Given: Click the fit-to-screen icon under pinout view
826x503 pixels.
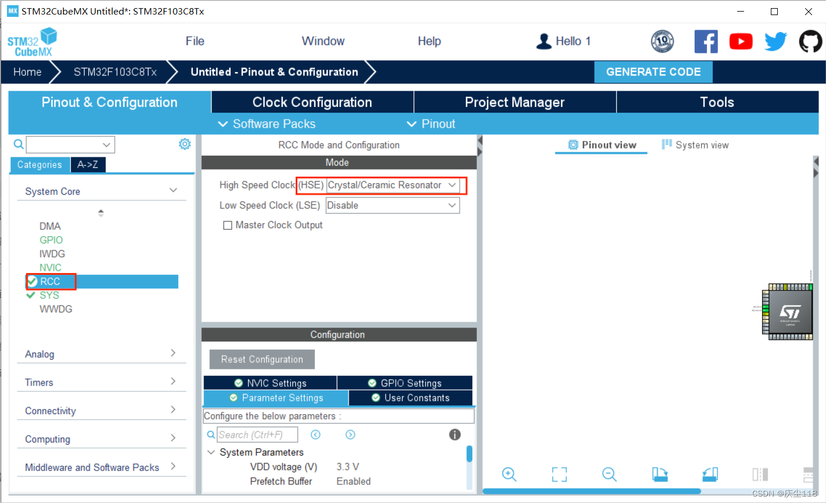Looking at the screenshot, I should (x=559, y=474).
